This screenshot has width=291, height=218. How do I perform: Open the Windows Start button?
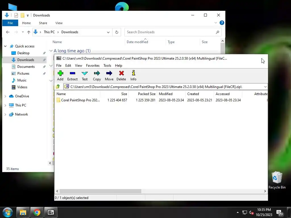[x=7, y=212]
